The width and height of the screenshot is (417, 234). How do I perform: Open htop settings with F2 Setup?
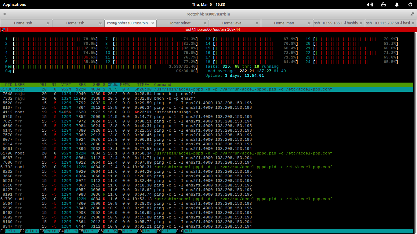tap(30, 231)
